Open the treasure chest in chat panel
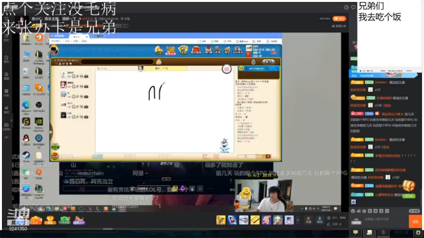Image resolution: width=424 pixels, height=238 pixels. coord(409,185)
